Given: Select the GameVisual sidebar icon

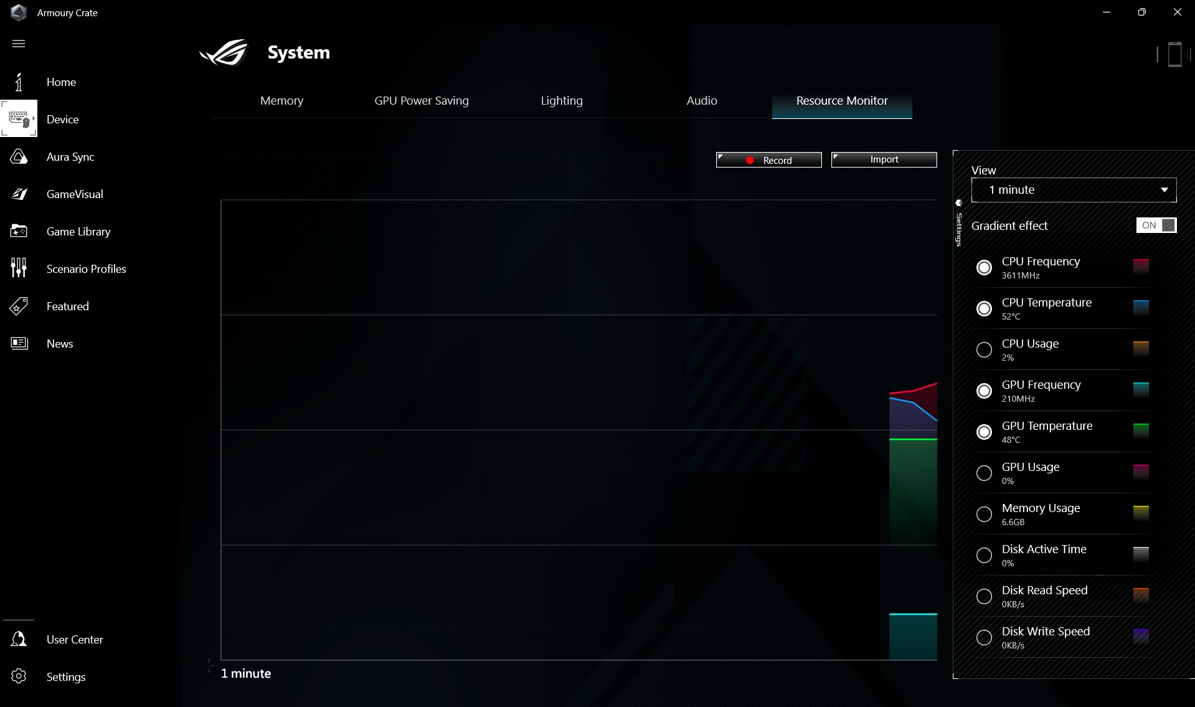Looking at the screenshot, I should point(19,194).
